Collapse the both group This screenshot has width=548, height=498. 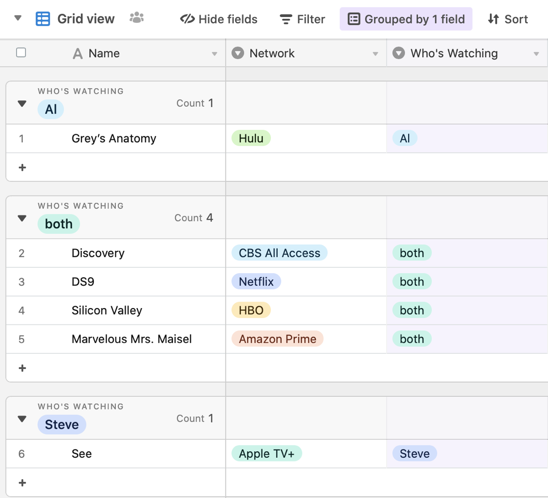coord(22,218)
